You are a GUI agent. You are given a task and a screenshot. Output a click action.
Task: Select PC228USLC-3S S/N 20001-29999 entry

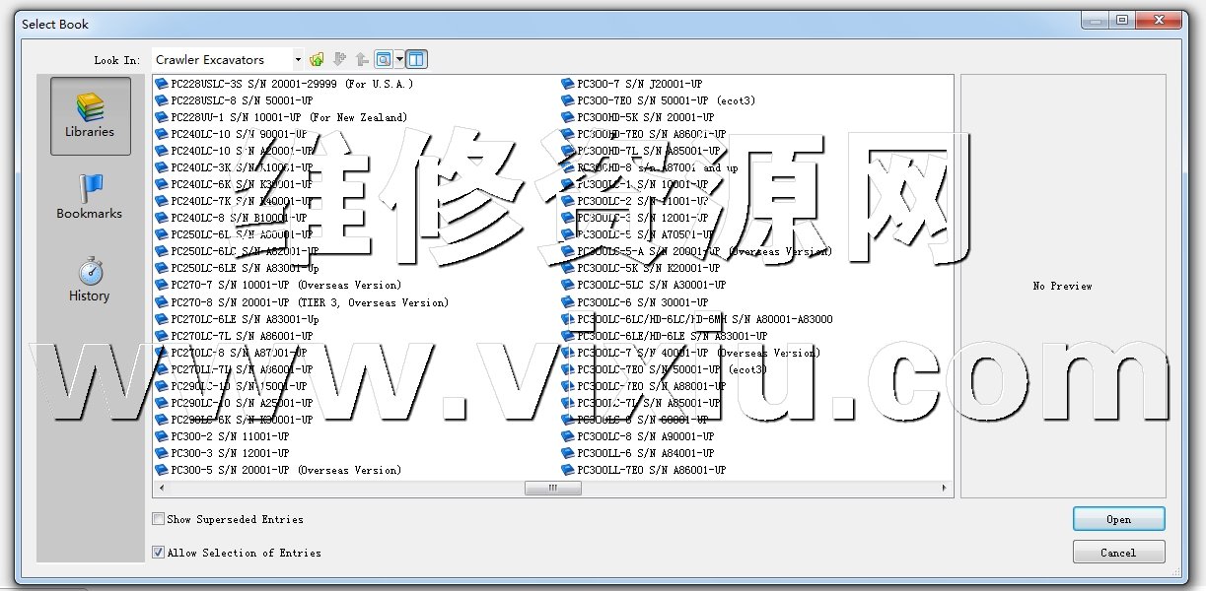point(291,84)
